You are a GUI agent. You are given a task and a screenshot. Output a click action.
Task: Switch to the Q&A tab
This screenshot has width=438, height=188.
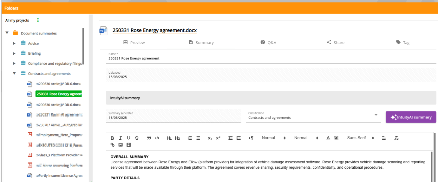[268, 42]
